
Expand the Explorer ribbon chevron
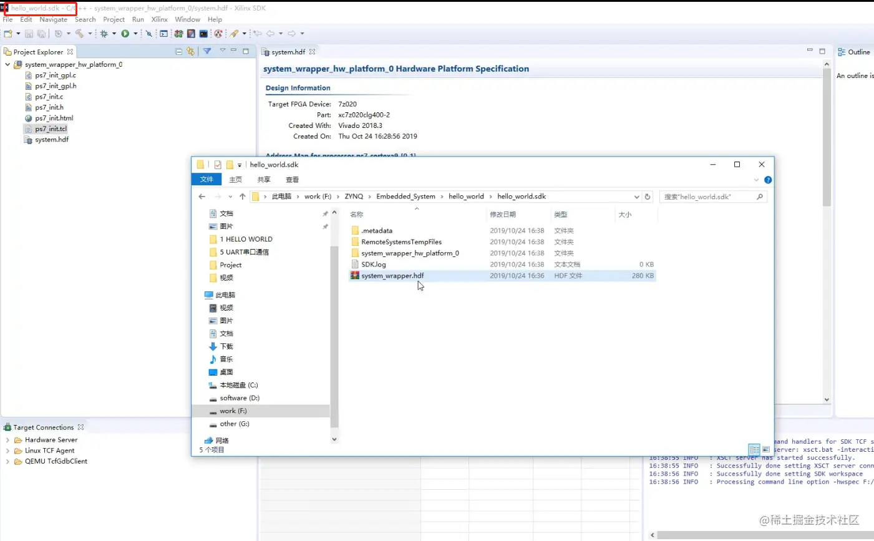[756, 180]
